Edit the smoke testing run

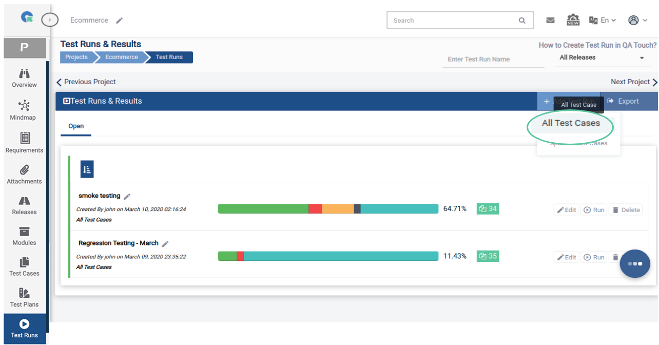567,210
